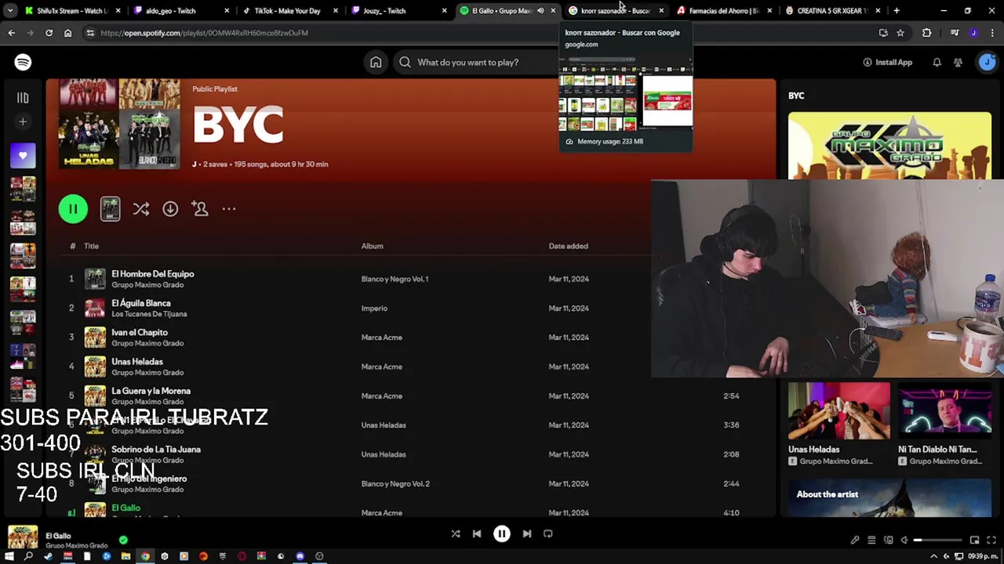The height and width of the screenshot is (564, 1004).
Task: Download the BYC playlist
Action: (170, 208)
